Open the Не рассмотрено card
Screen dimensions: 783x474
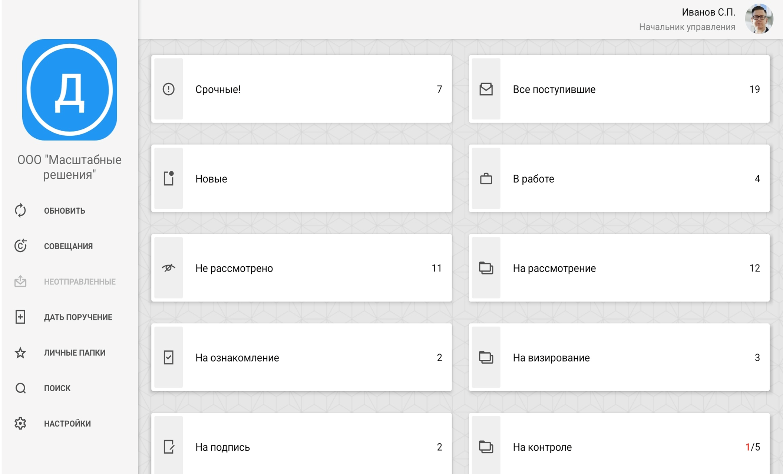301,268
